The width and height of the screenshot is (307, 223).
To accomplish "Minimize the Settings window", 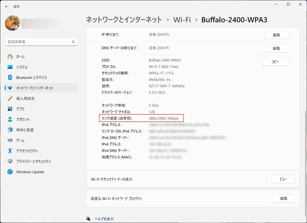I will click(276, 4).
